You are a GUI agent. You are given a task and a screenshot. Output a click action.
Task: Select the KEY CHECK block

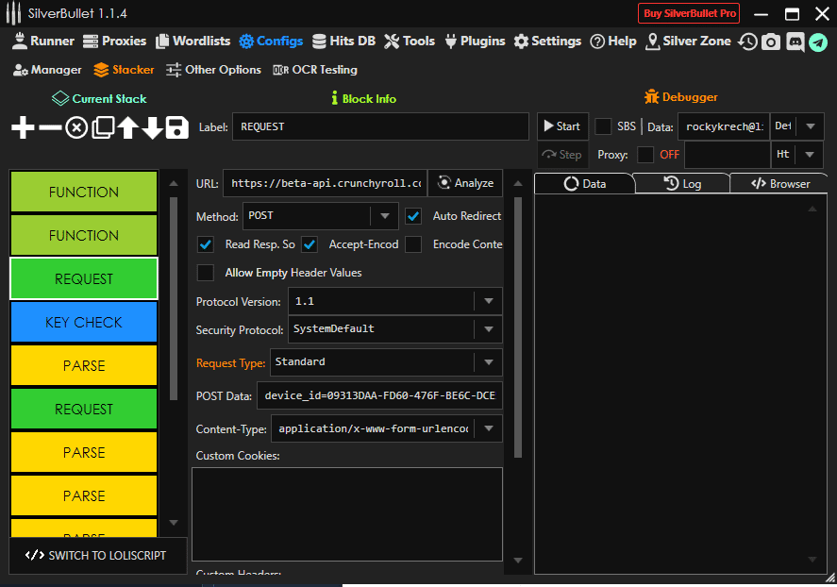point(84,322)
